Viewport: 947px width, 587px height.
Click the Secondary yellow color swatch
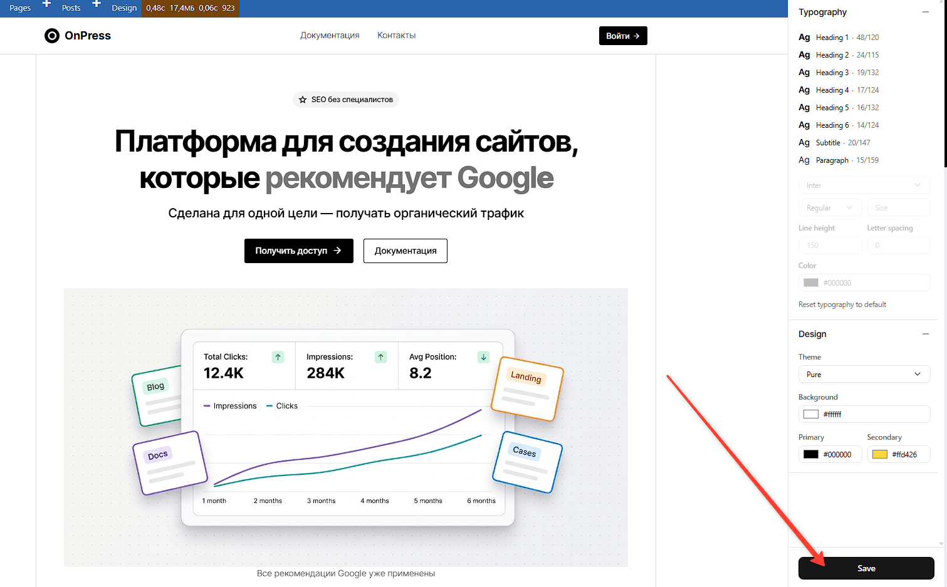tap(880, 454)
